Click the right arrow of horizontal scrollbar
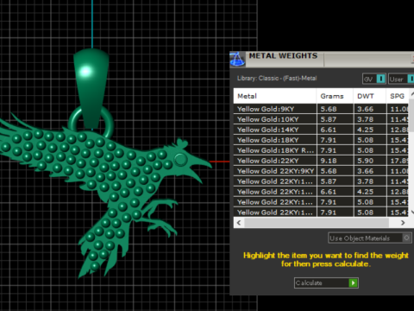The image size is (414, 311). [403, 223]
